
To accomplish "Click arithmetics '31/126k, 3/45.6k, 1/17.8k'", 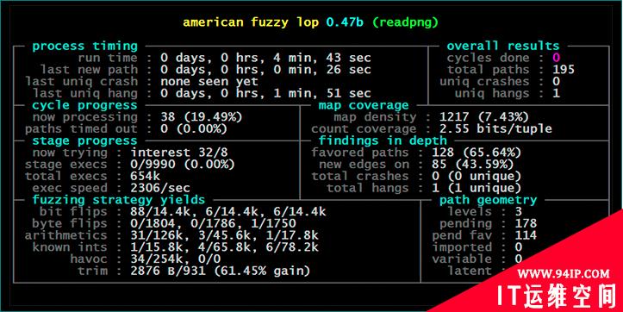I will click(224, 235).
